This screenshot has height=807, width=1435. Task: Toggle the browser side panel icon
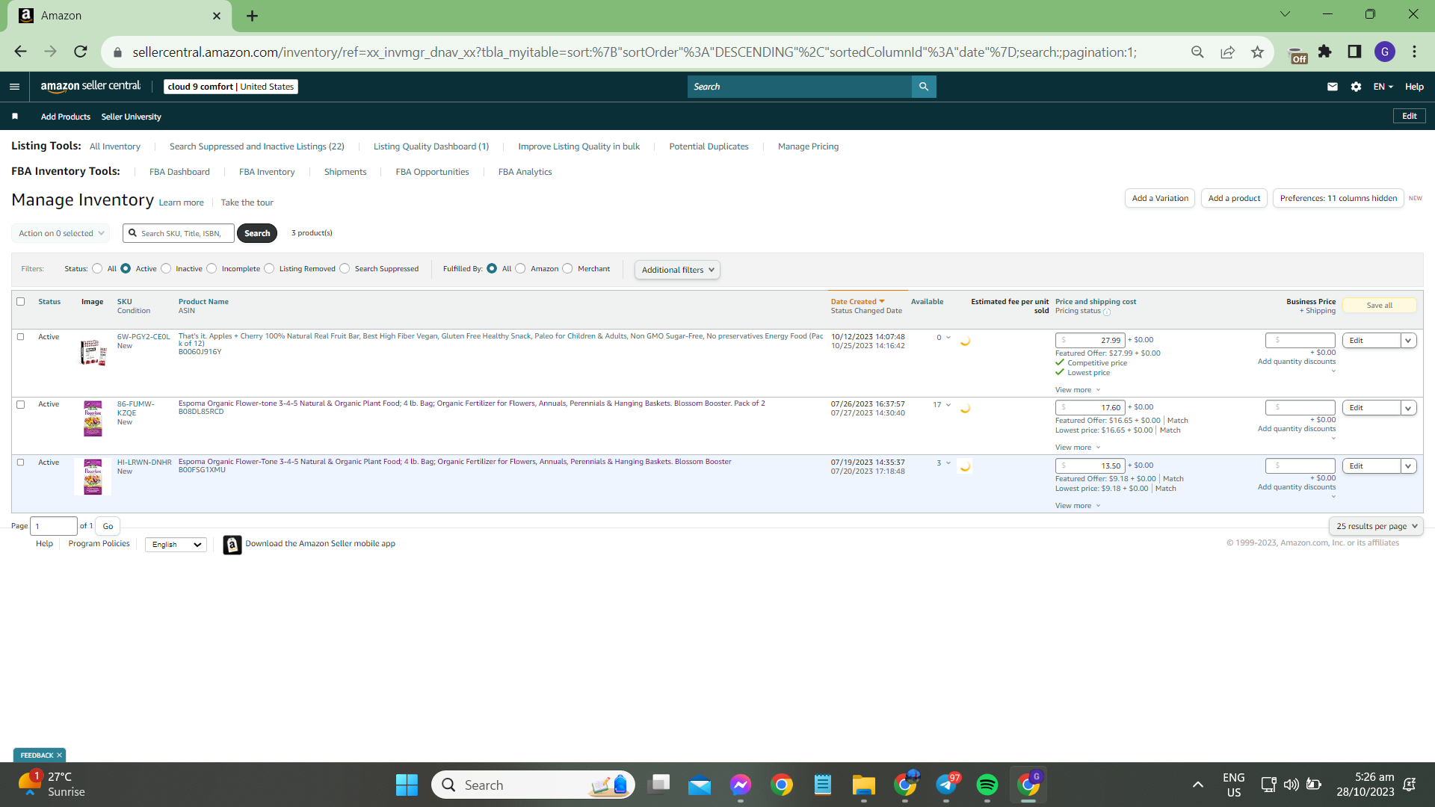1354,52
